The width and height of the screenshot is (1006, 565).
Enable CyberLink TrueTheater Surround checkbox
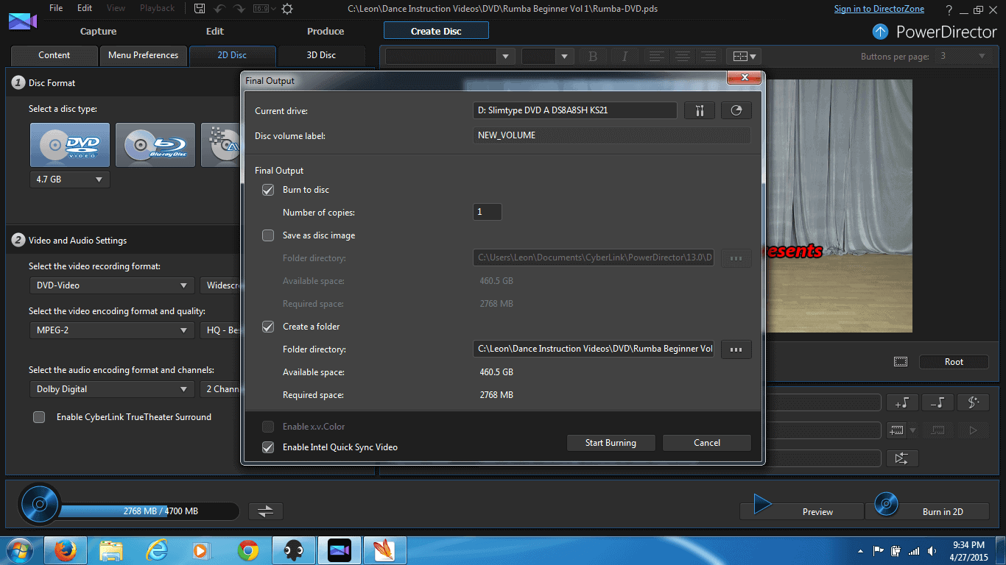39,417
